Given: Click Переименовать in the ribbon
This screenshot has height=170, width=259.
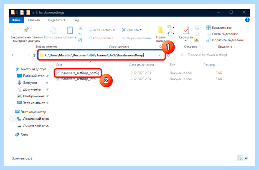Looking at the screenshot, I should pyautogui.click(x=136, y=38).
